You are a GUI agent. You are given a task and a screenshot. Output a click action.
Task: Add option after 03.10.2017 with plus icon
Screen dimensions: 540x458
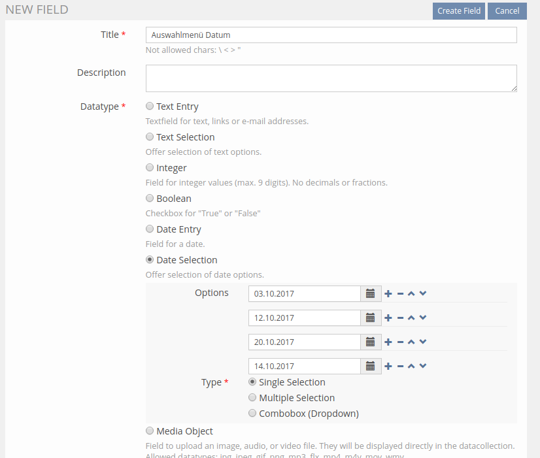click(x=388, y=294)
